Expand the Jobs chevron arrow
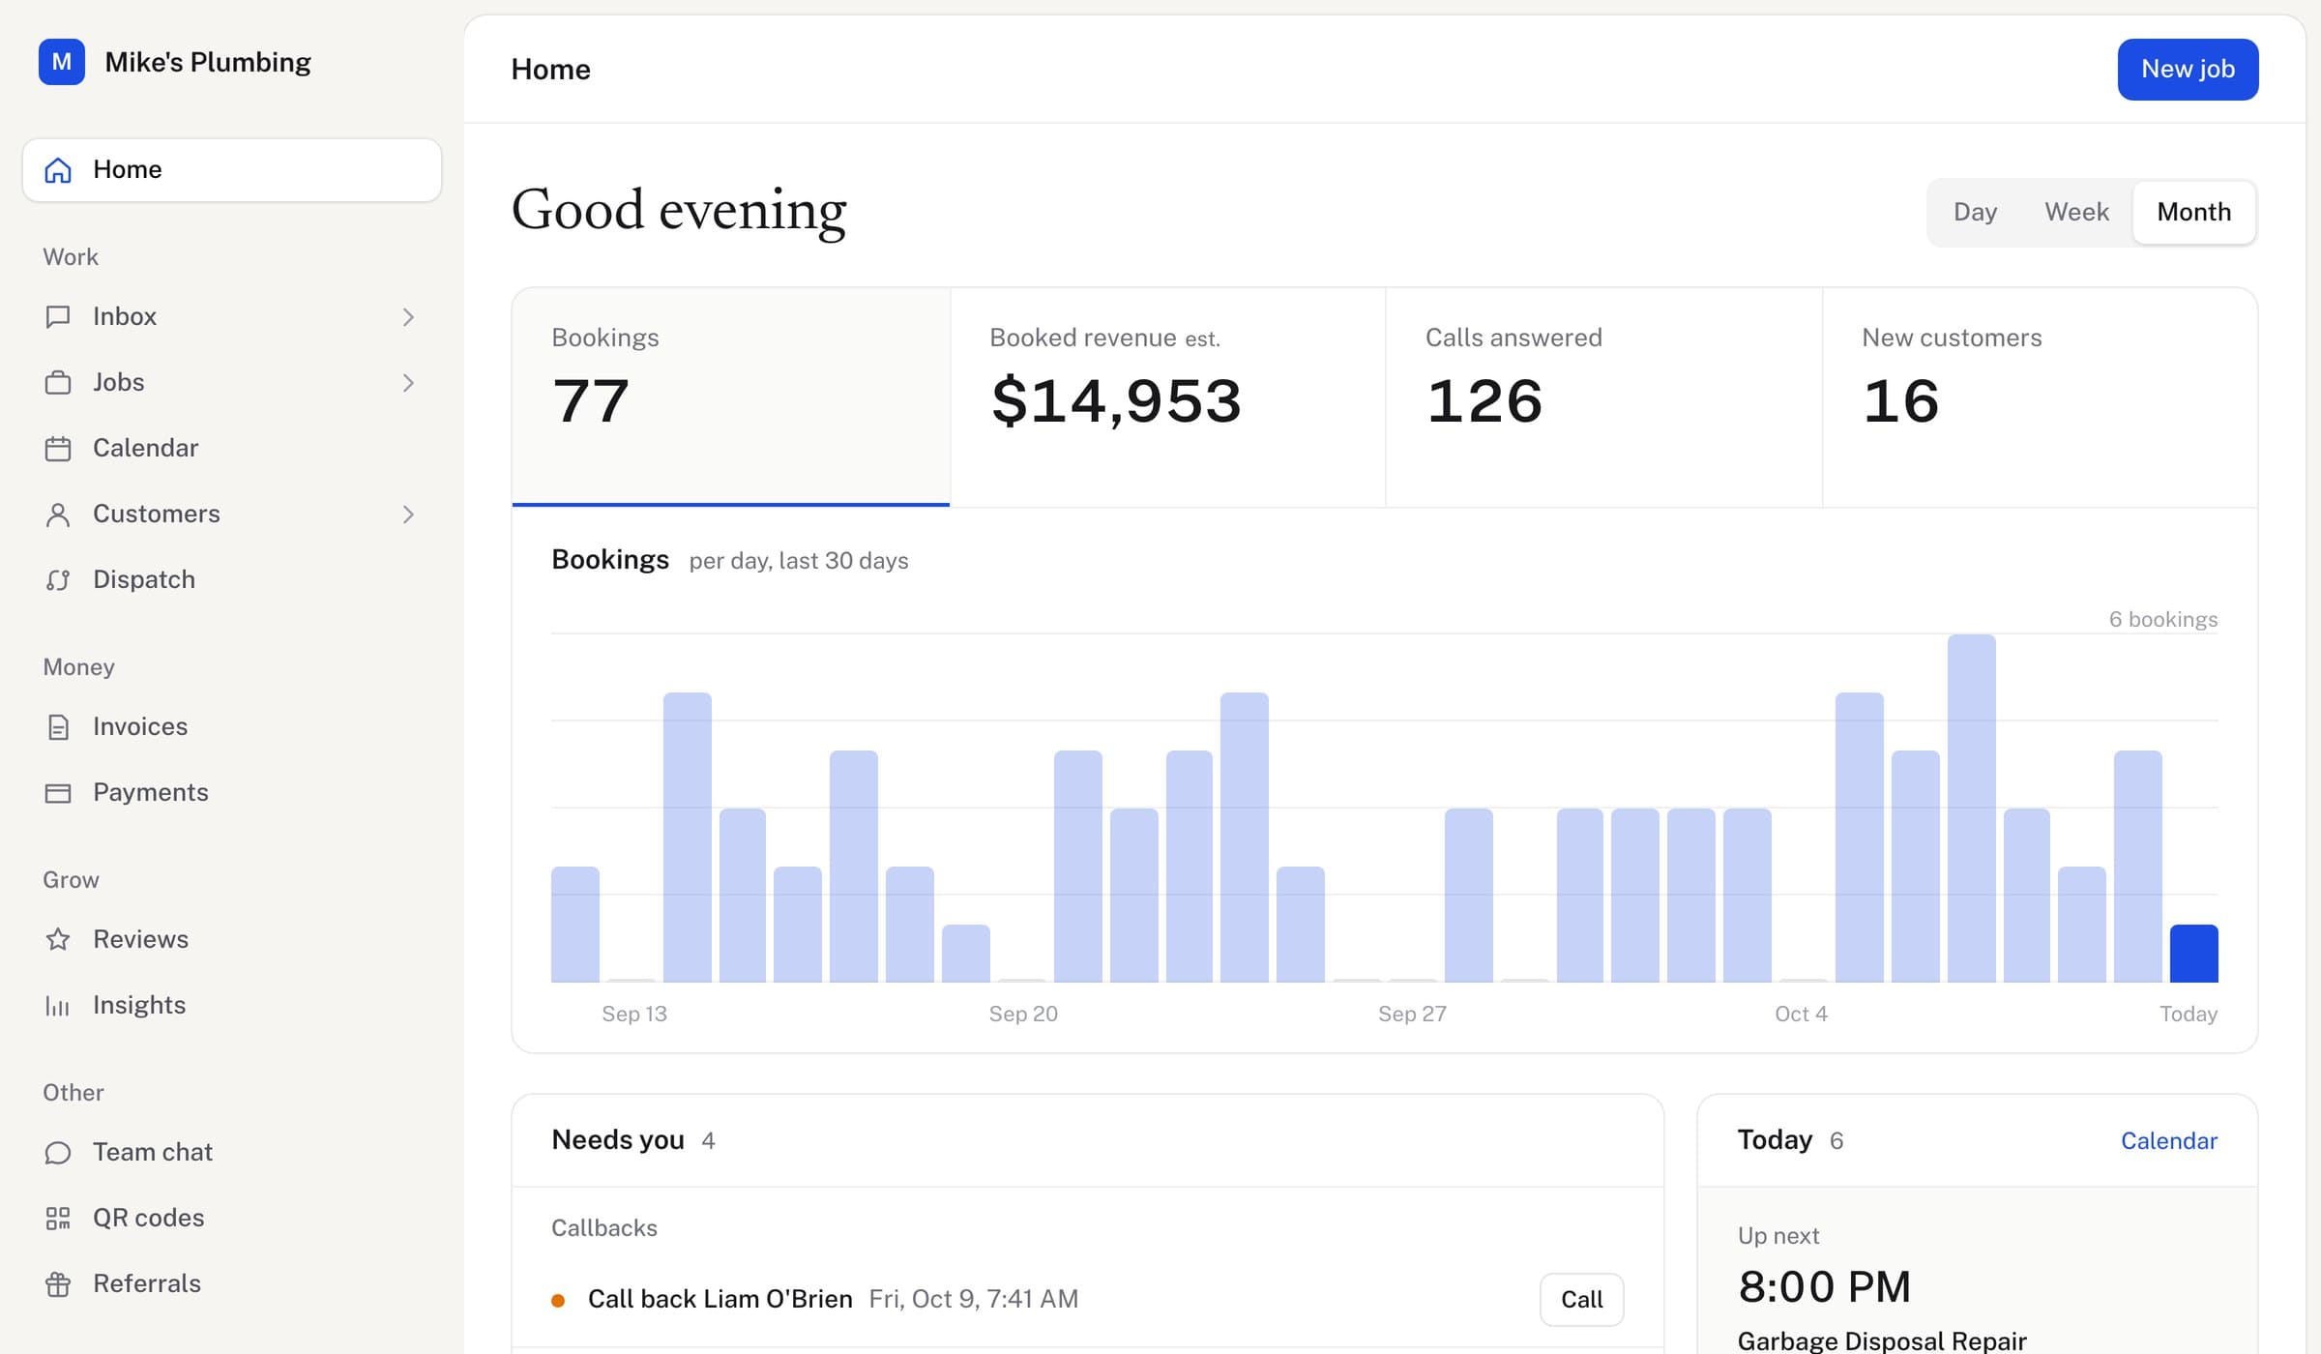The width and height of the screenshot is (2321, 1354). (408, 383)
